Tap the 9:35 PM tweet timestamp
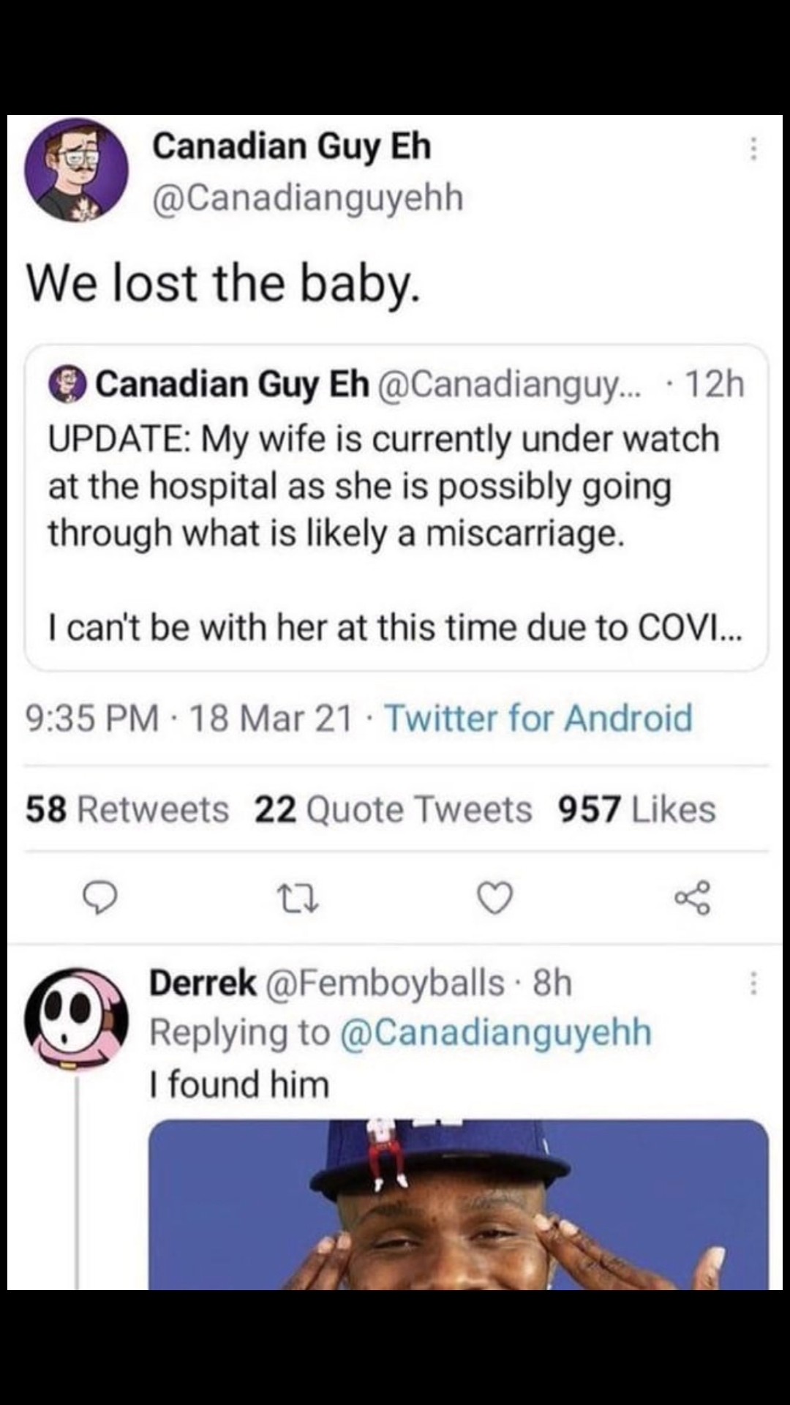 (92, 718)
